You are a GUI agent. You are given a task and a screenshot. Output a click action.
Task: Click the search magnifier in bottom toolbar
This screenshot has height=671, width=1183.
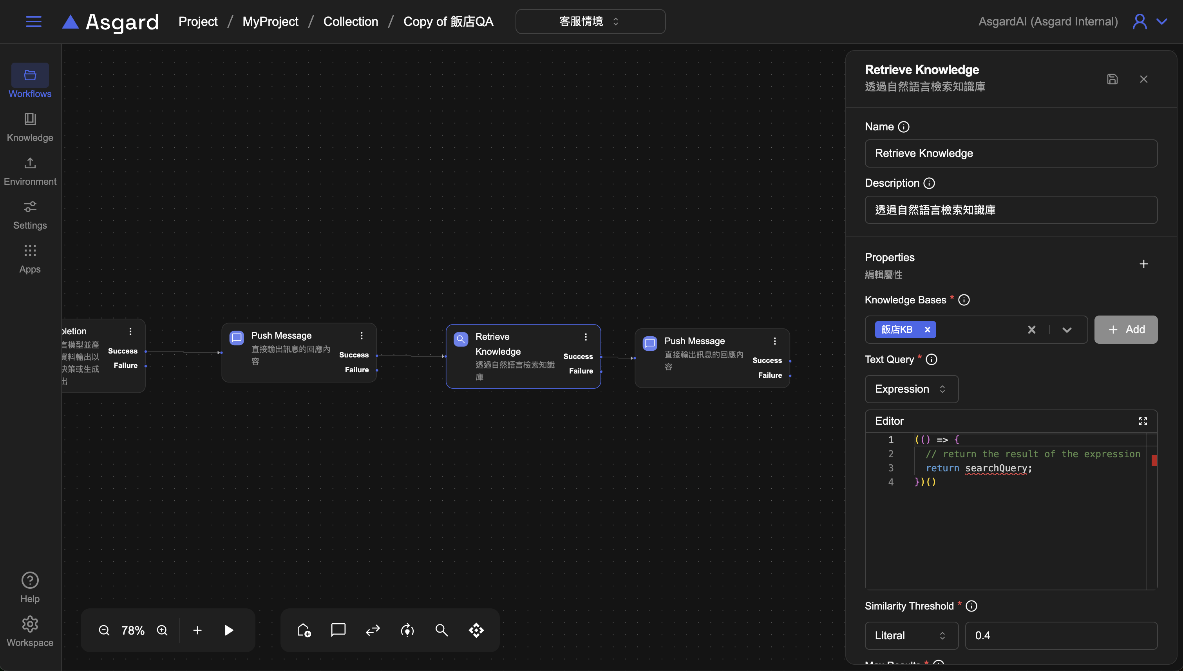point(441,630)
